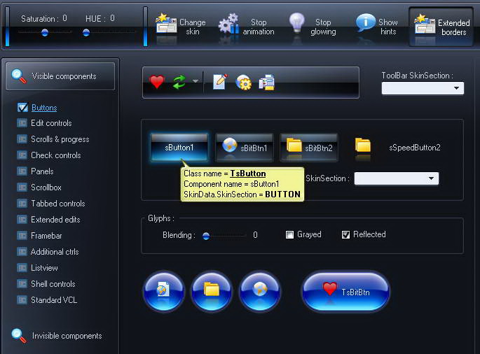
Task: Click the fax printer toolbar icon
Action: coord(267,83)
